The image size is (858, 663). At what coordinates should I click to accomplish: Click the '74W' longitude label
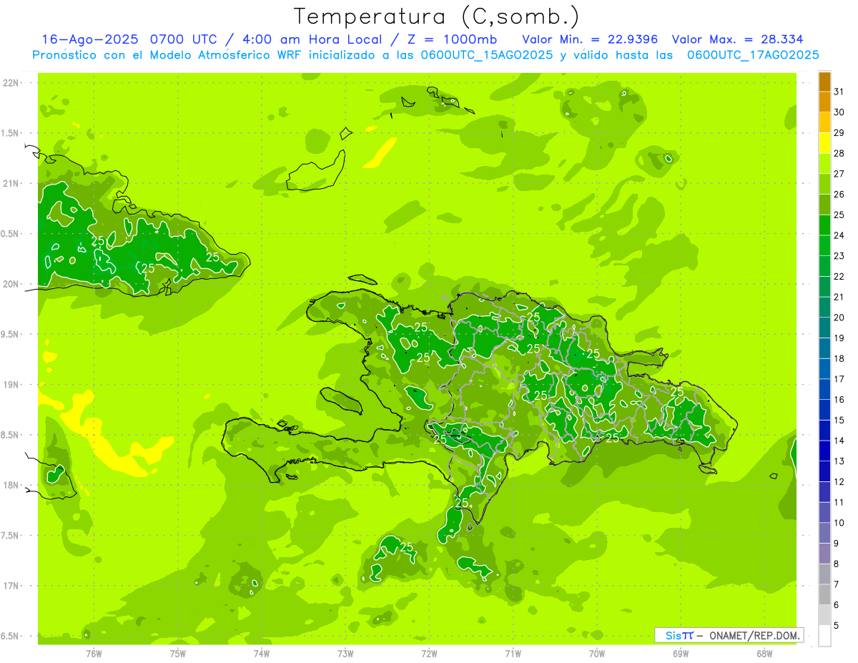(x=261, y=654)
